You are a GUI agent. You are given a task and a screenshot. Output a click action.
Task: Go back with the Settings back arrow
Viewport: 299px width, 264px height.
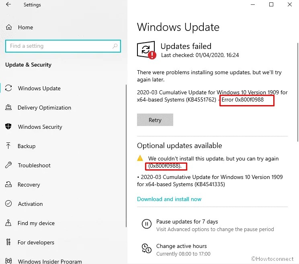click(8, 4)
